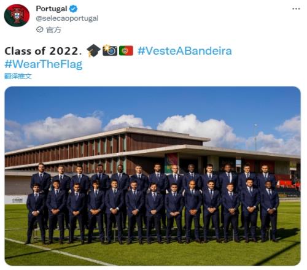Click the hanging flag banner on the building
The height and width of the screenshot is (270, 307).
(x=171, y=163)
